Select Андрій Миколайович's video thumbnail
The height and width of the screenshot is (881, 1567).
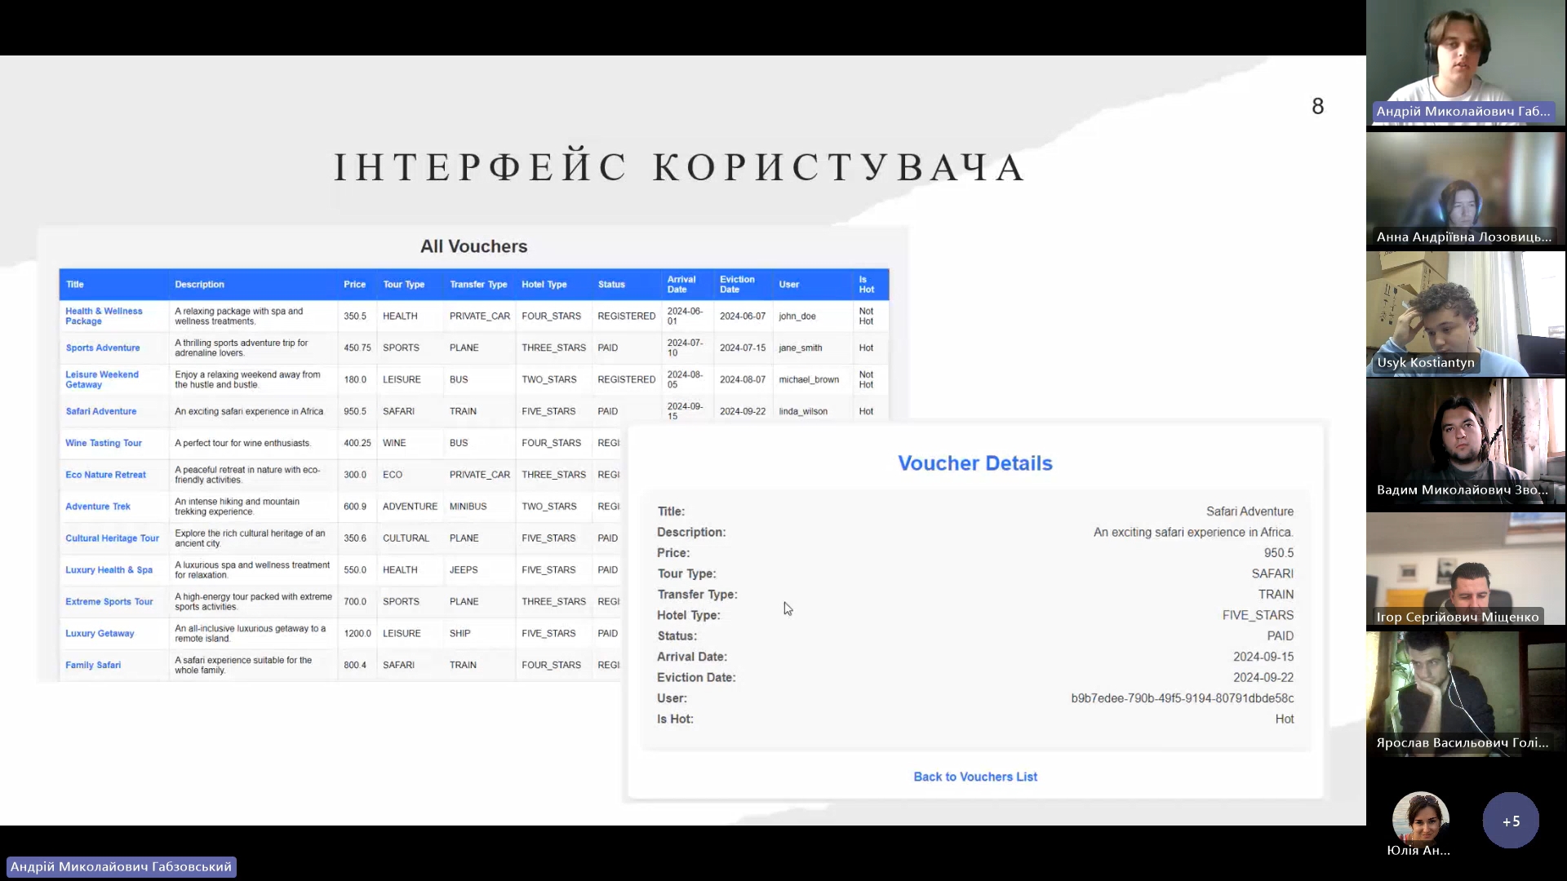pyautogui.click(x=1465, y=61)
